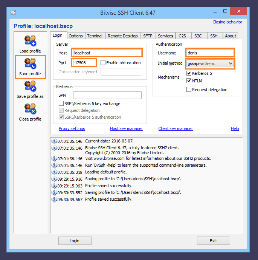Image resolution: width=258 pixels, height=260 pixels.
Task: Switch to the C2S tab
Action: pos(182,36)
